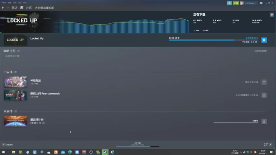The width and height of the screenshot is (276, 155).
Task: Open the 商店 store tab
Action: tap(14, 8)
